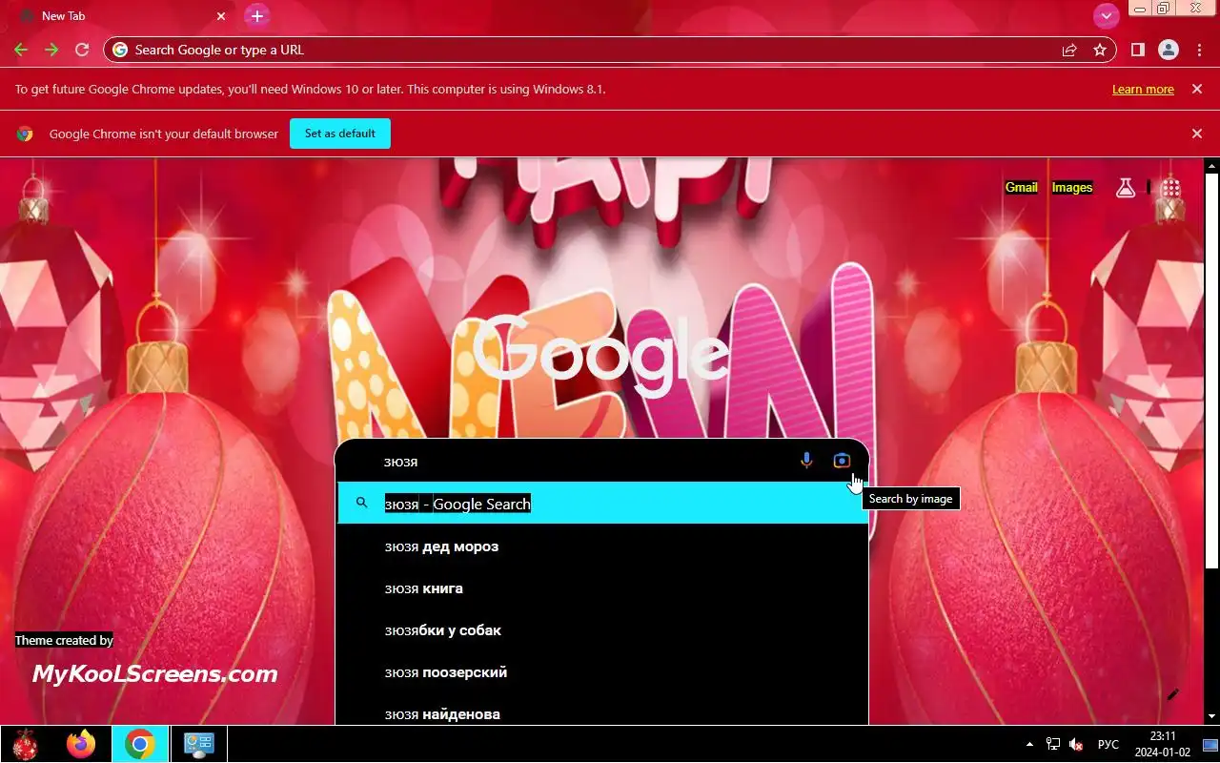Choose suggestion зюзя книга
This screenshot has height=763, width=1220.
coord(602,588)
